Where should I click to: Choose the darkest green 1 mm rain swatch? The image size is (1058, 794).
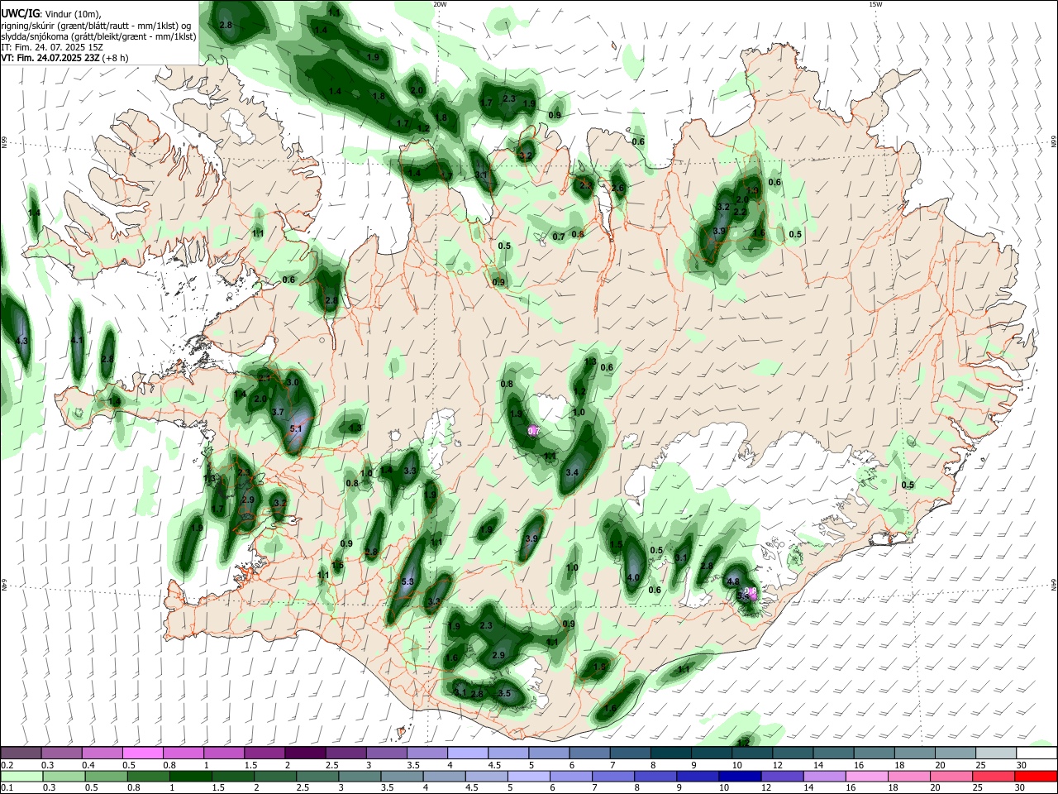pos(191,776)
